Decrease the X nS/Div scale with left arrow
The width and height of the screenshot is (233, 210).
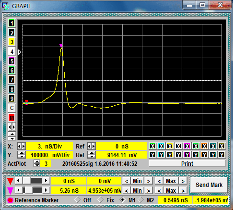coord(19,146)
